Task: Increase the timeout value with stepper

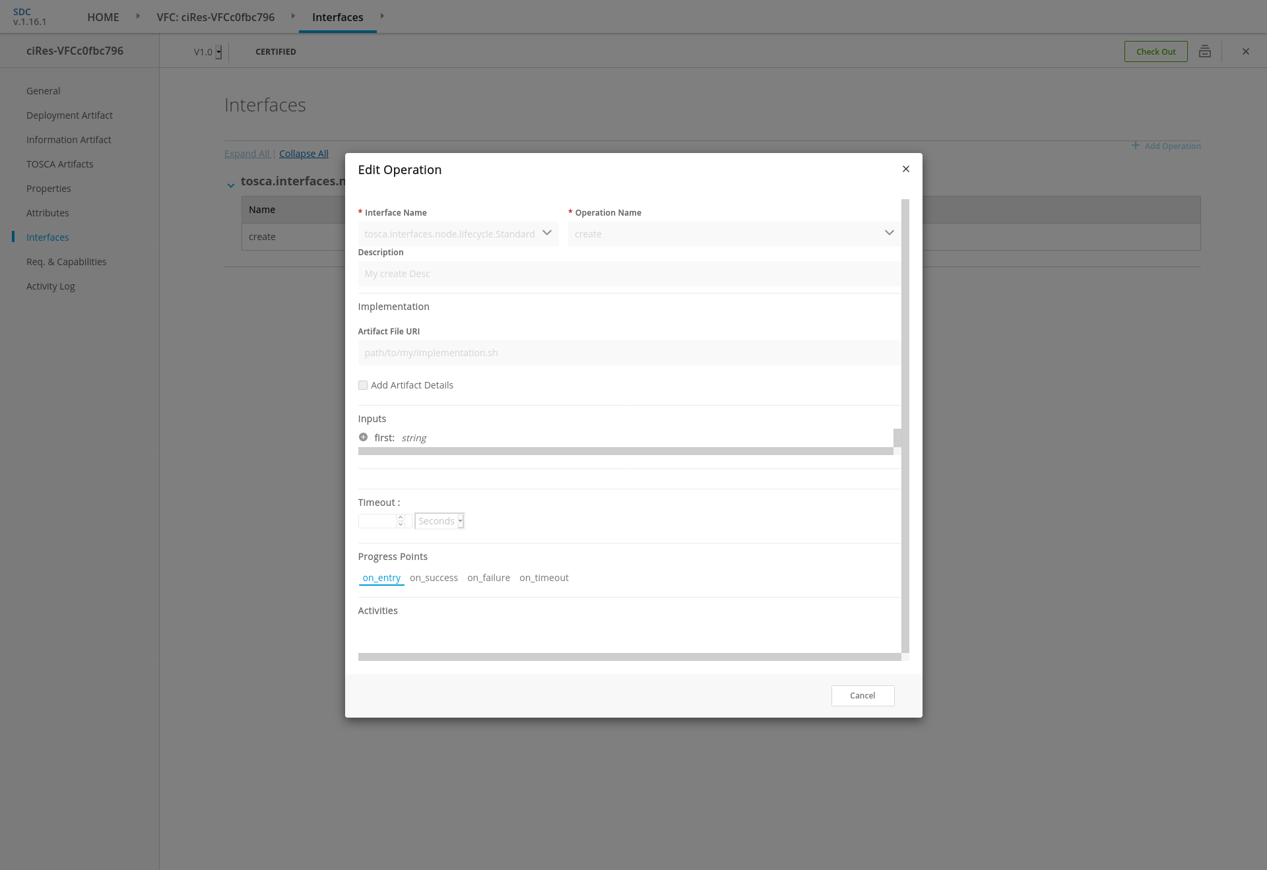Action: tap(400, 518)
